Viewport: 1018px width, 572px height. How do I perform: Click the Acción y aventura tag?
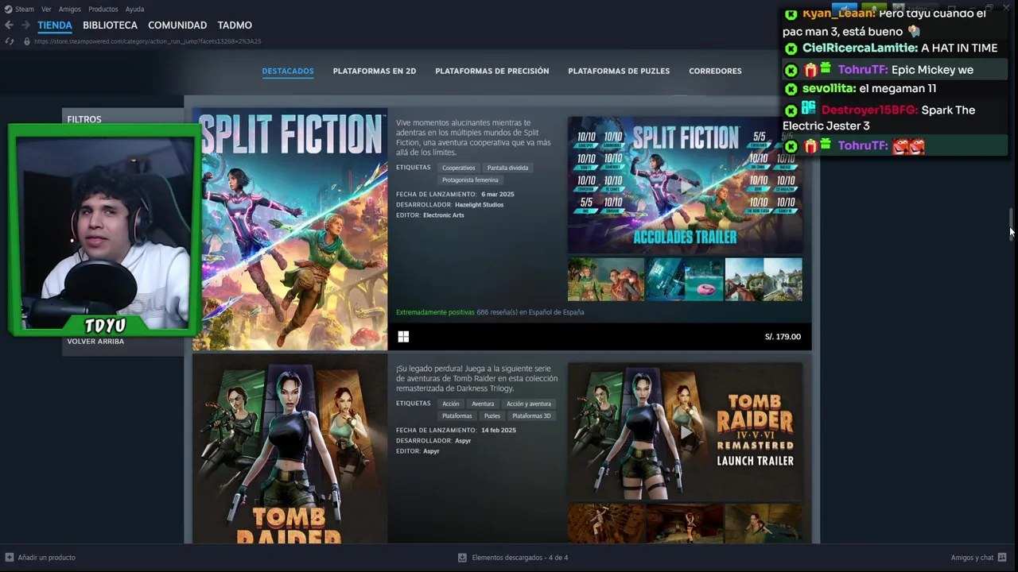pyautogui.click(x=529, y=404)
